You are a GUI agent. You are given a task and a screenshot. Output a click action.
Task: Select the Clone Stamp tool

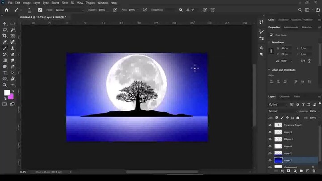13,48
